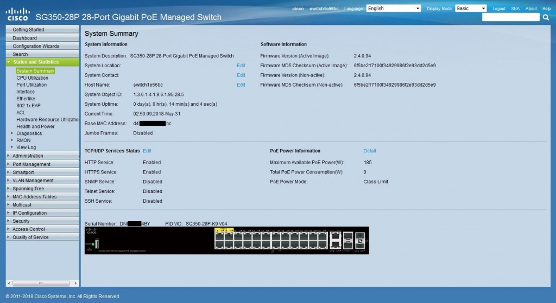
Task: Open the About link
Action: pyautogui.click(x=531, y=9)
